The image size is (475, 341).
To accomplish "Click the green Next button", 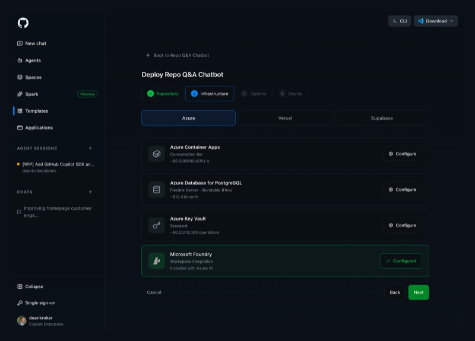I will [418, 292].
